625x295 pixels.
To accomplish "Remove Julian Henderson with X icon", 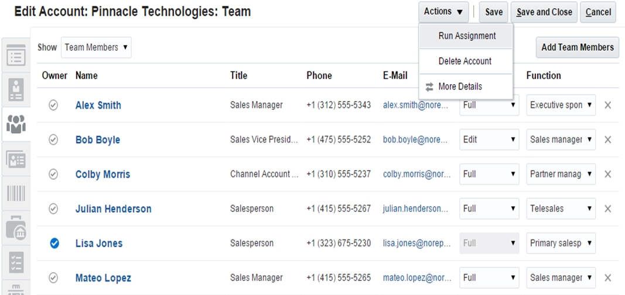I will (x=607, y=209).
